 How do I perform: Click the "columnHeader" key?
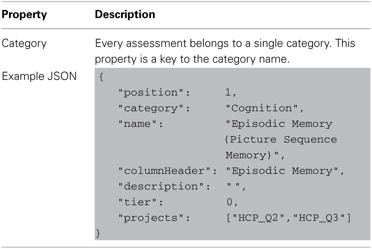[x=167, y=171]
